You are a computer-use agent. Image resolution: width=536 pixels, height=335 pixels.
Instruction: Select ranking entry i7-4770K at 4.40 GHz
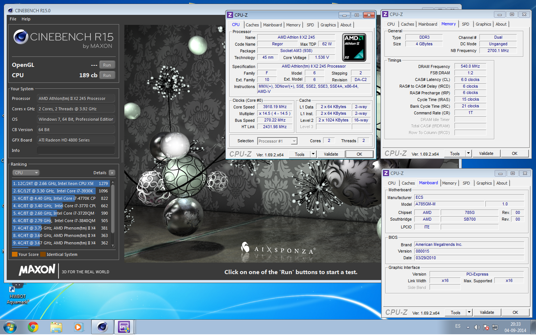(61, 198)
